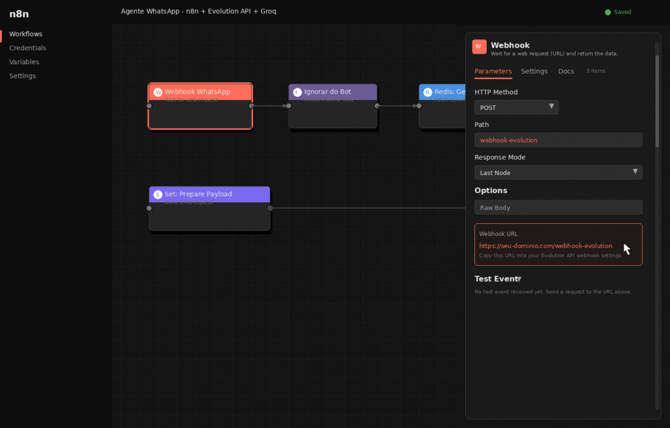
Task: Open Credentials in the sidebar
Action: (x=27, y=48)
